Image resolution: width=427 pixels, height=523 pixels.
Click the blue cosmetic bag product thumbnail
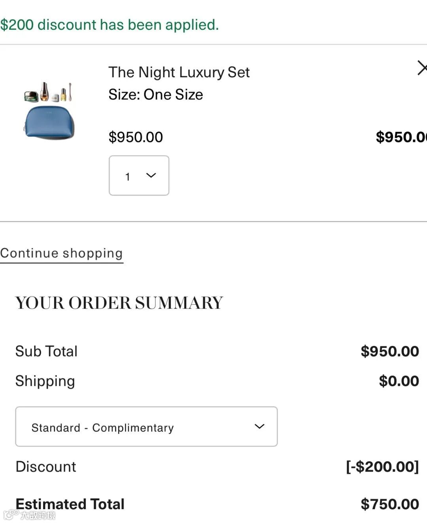point(49,111)
